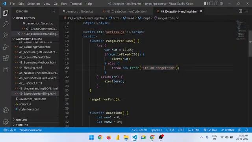
Task: Open File Explorer from the taskbar
Action: [x=126, y=137]
